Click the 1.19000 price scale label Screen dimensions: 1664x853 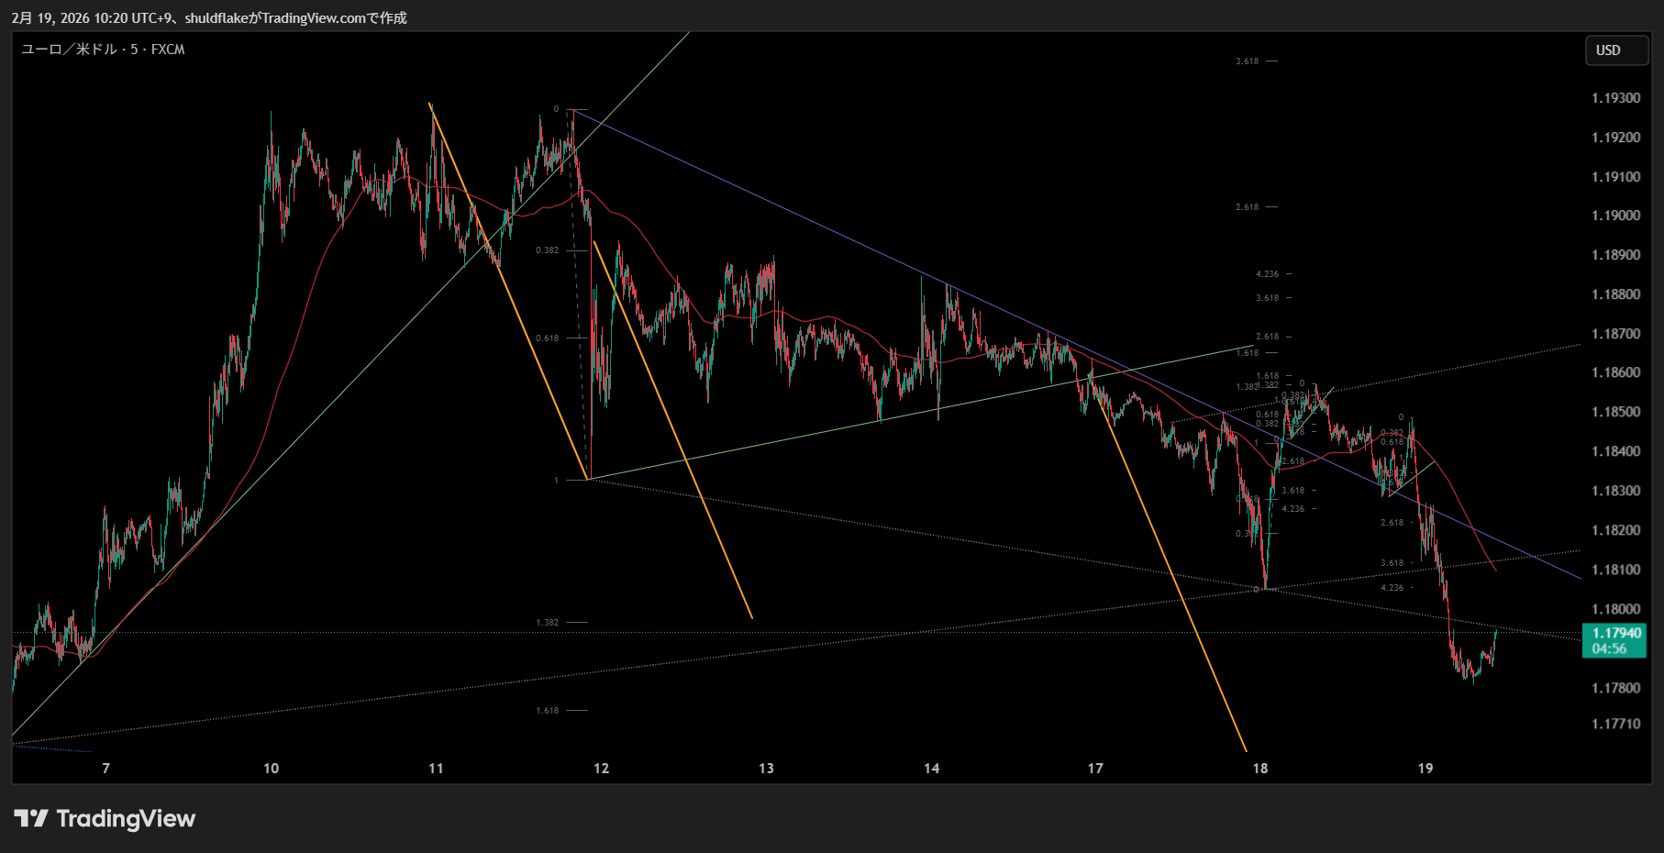1615,216
